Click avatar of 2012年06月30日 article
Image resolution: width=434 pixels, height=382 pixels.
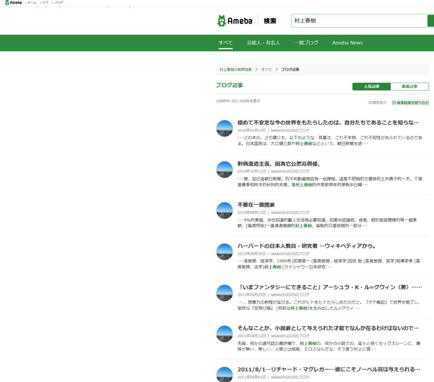click(225, 252)
